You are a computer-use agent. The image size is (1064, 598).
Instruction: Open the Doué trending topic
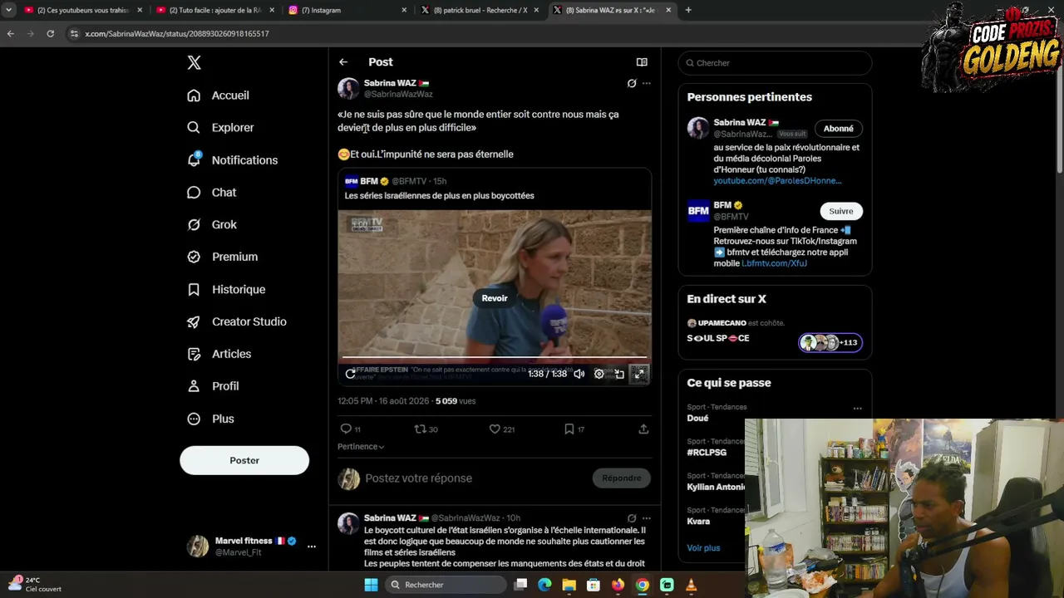point(697,419)
